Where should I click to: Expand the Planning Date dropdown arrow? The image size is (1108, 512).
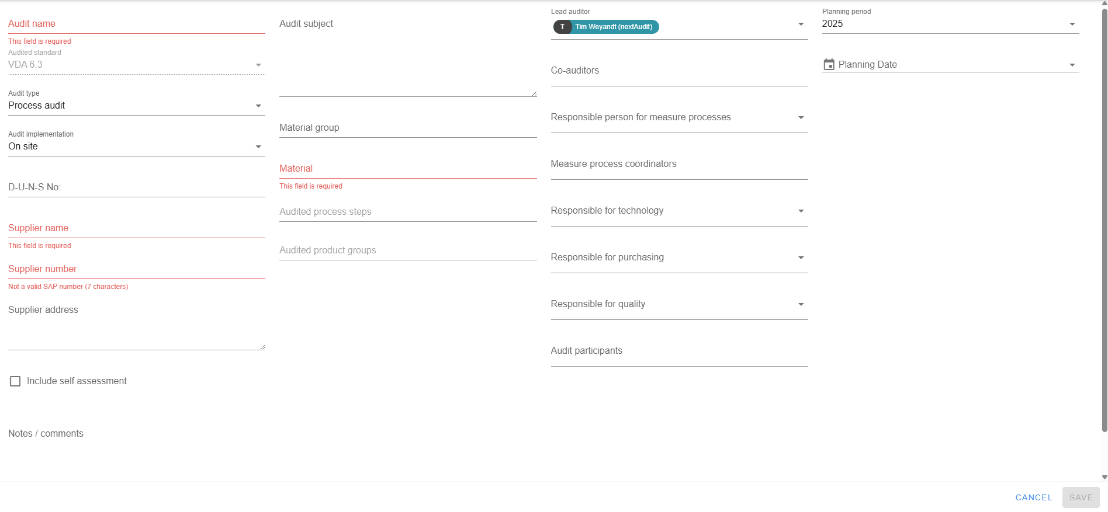click(1072, 65)
